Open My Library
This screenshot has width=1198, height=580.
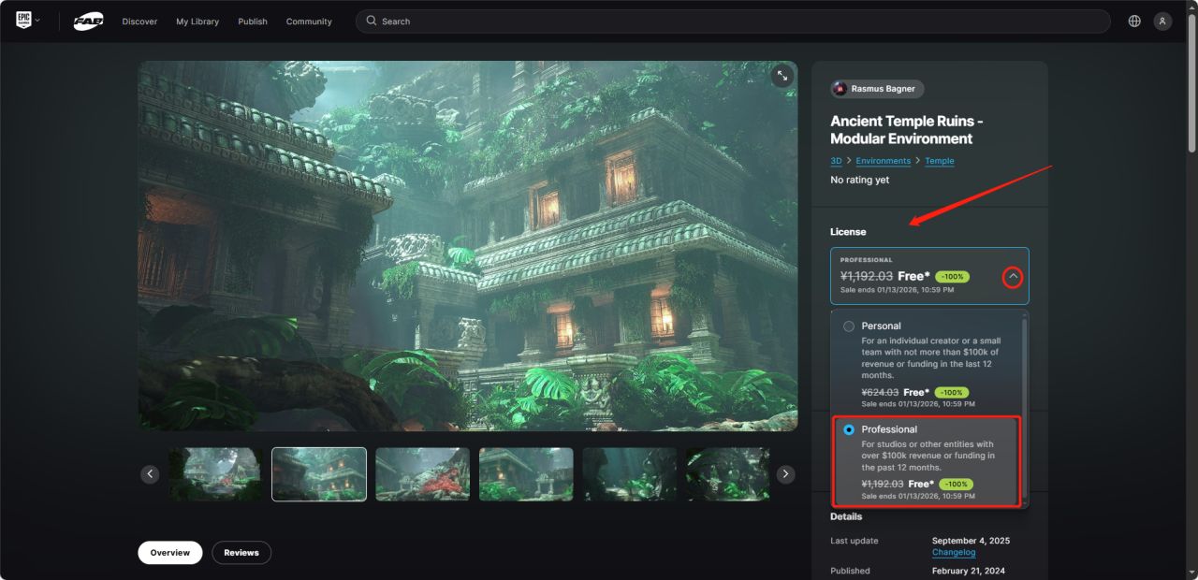click(x=196, y=22)
